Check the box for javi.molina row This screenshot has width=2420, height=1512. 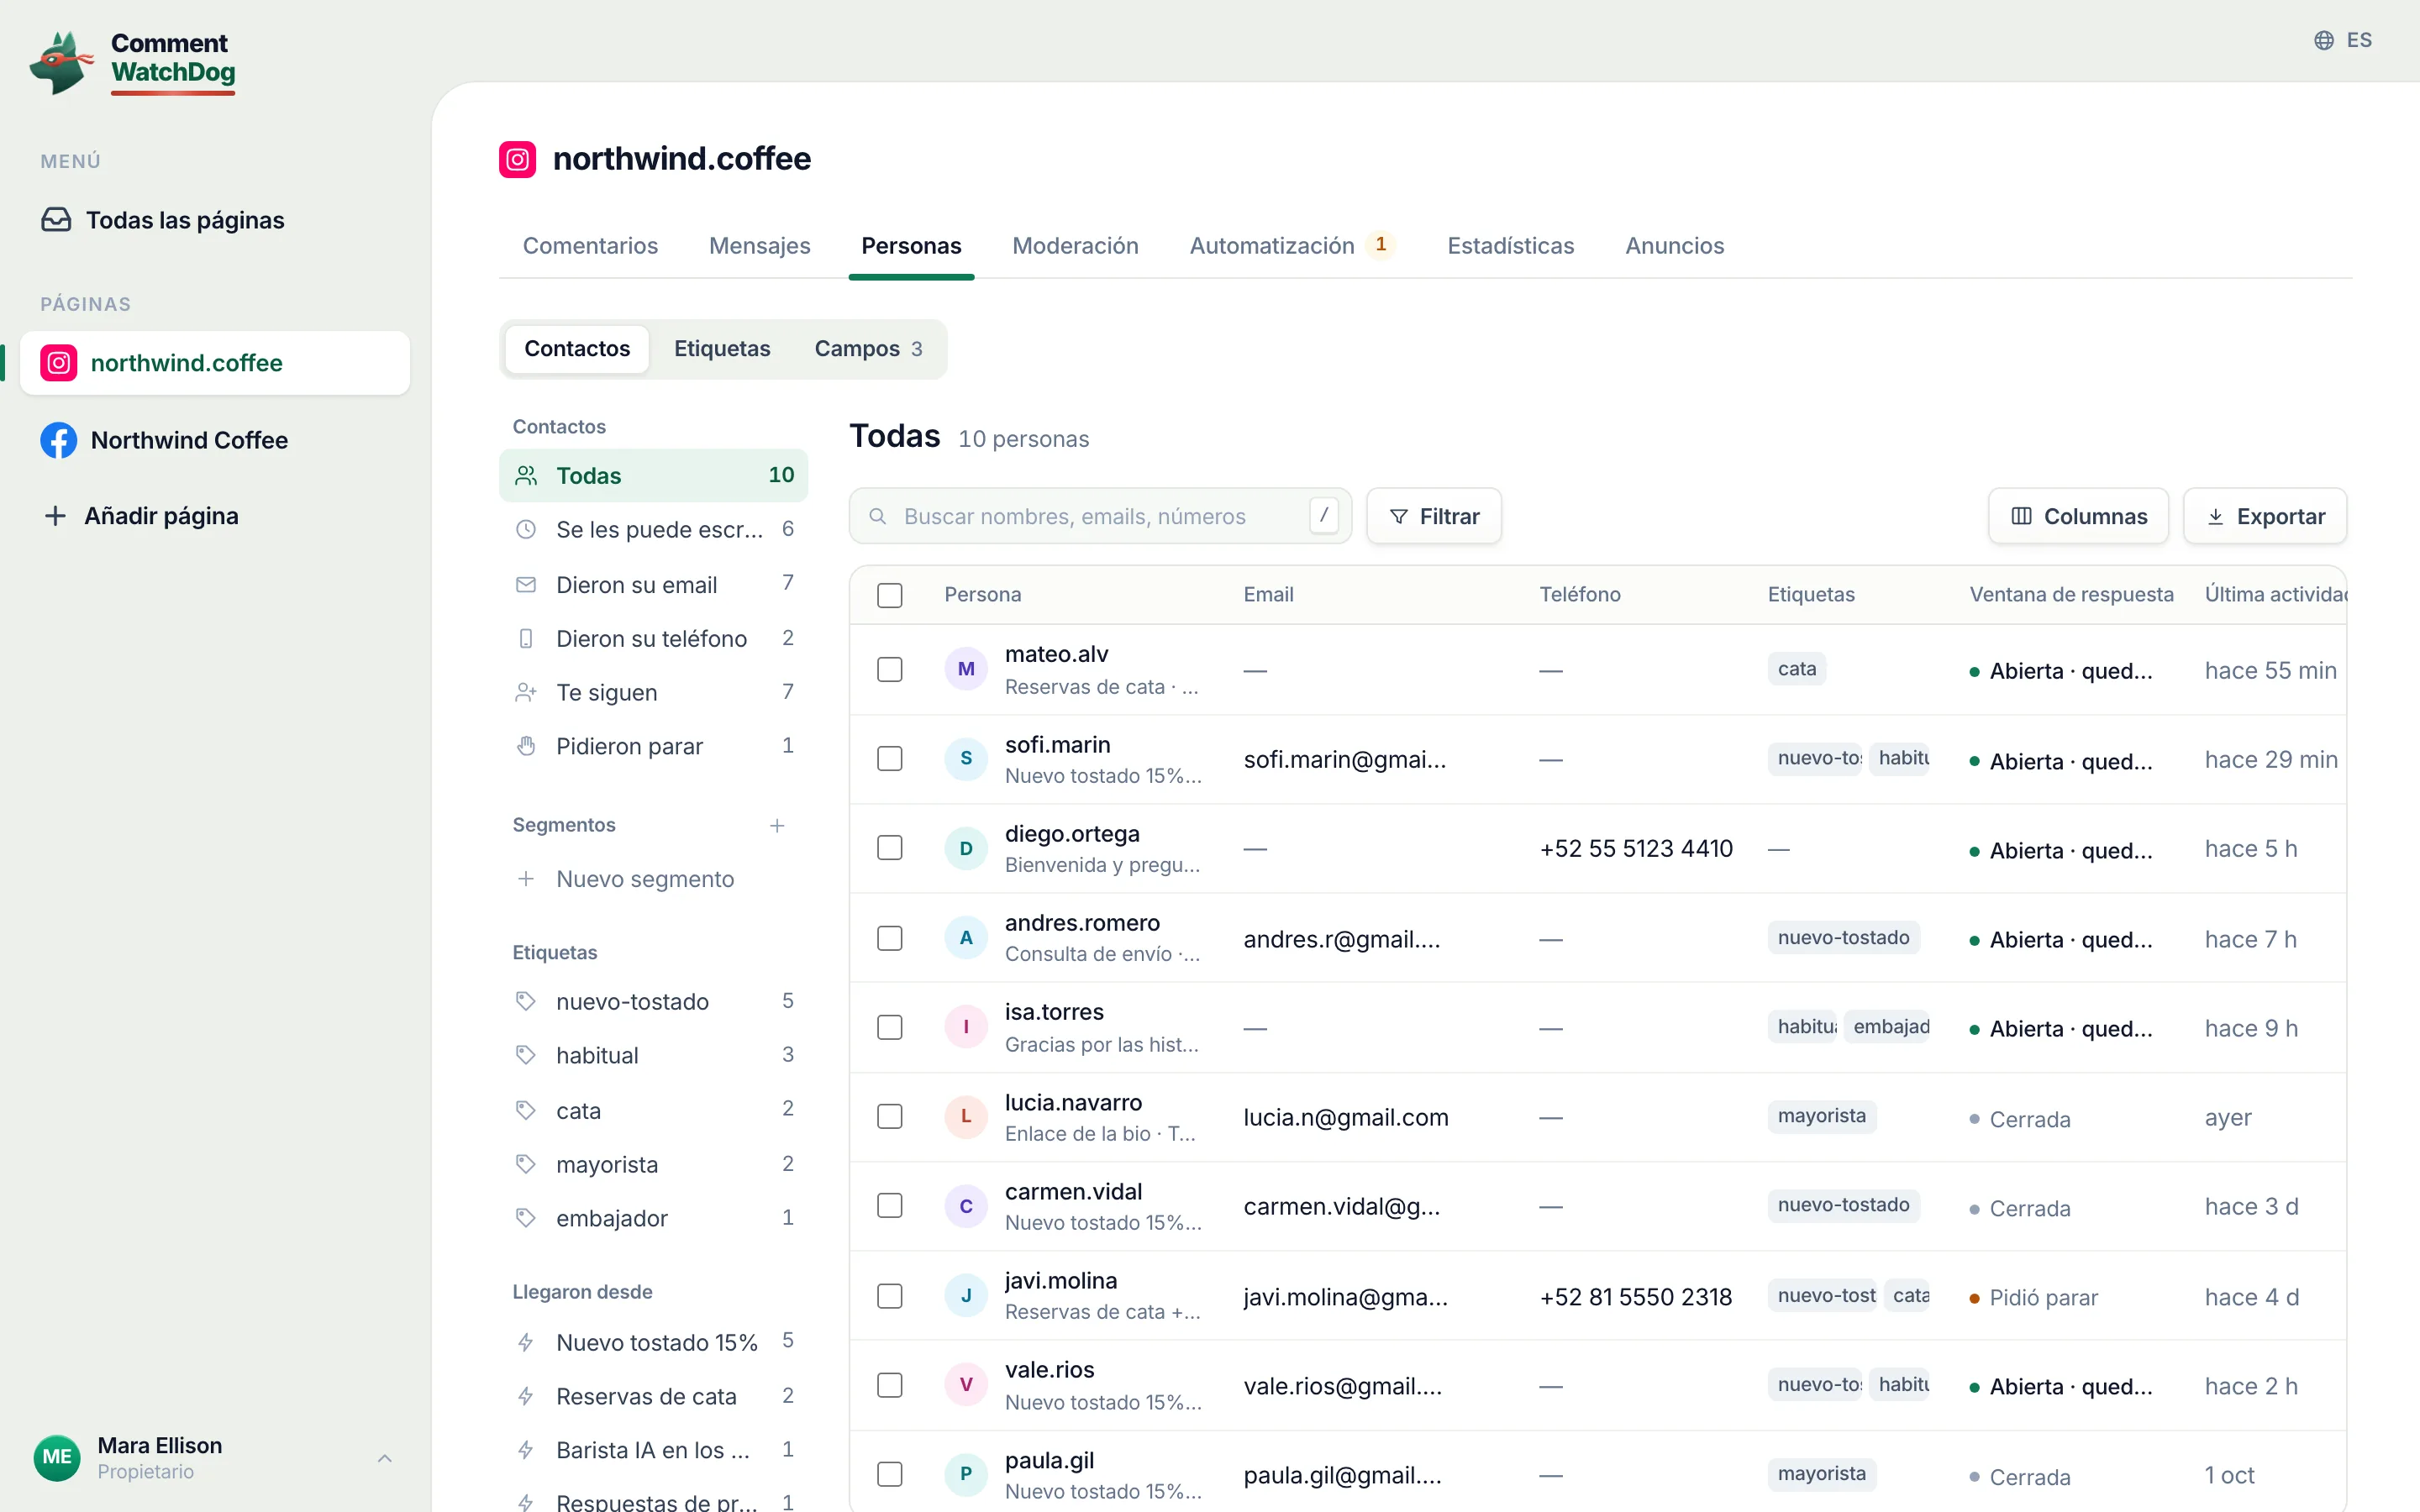click(890, 1296)
